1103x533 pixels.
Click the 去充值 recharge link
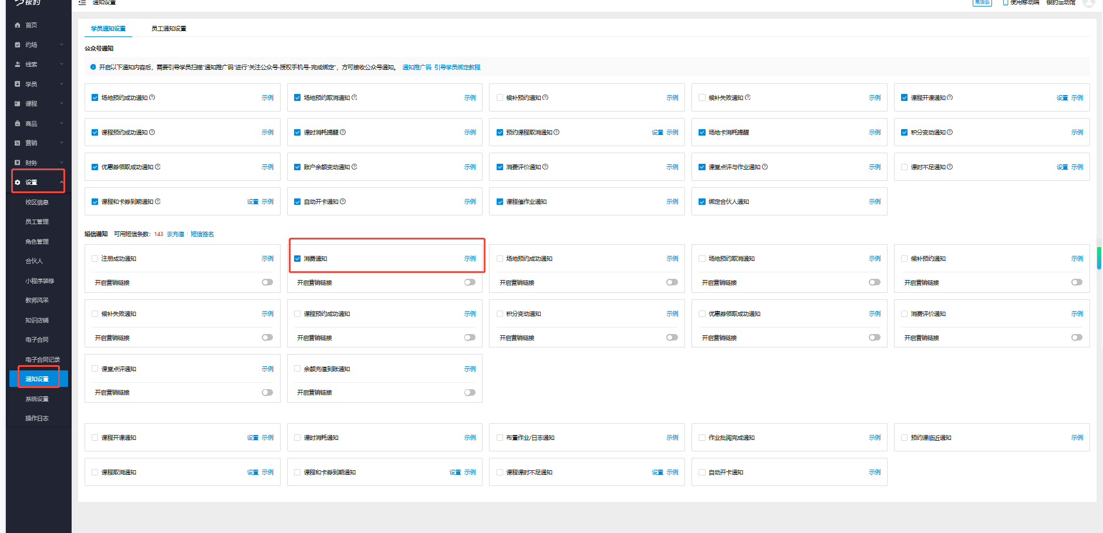point(175,234)
